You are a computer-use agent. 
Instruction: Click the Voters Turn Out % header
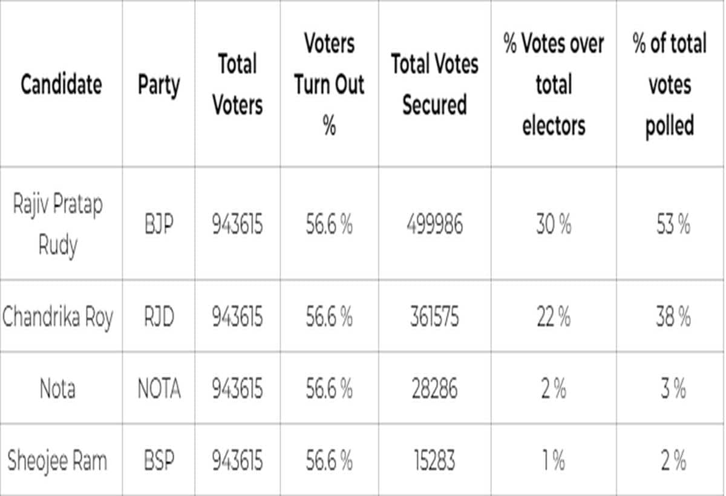(329, 84)
